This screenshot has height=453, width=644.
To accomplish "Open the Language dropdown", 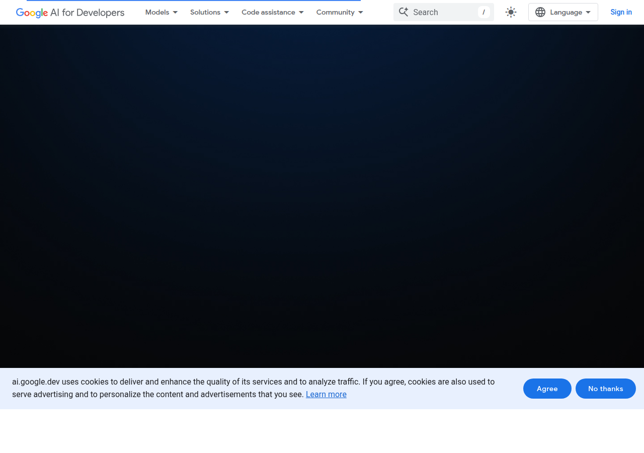I will pyautogui.click(x=563, y=12).
